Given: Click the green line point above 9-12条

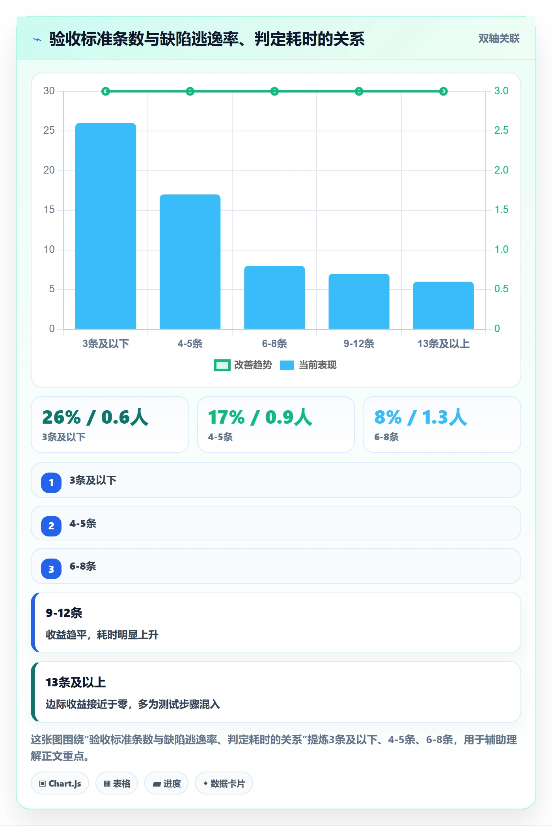Looking at the screenshot, I should pos(359,92).
